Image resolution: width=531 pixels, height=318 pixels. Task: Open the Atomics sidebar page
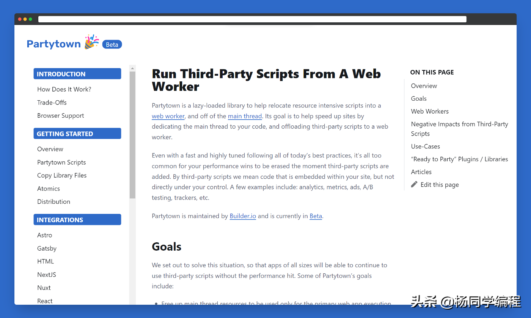point(49,189)
